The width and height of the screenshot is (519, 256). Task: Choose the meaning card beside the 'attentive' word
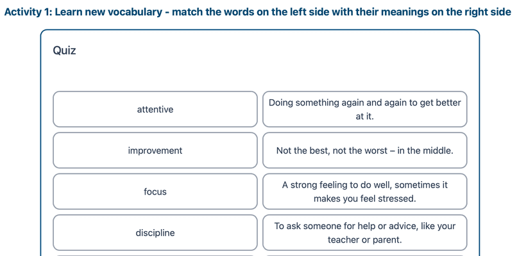[x=364, y=109]
